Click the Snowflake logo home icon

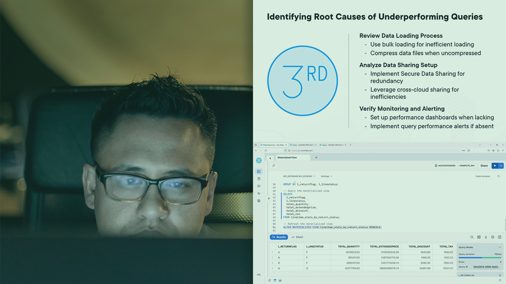click(259, 161)
